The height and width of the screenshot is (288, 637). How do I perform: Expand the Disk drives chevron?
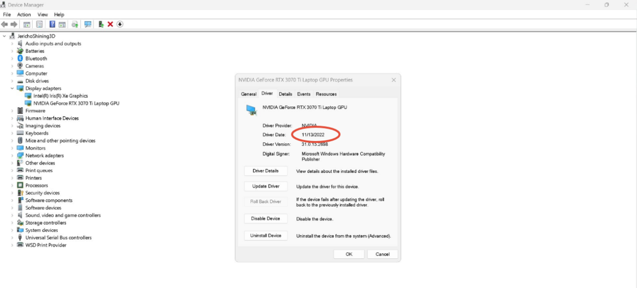(12, 81)
